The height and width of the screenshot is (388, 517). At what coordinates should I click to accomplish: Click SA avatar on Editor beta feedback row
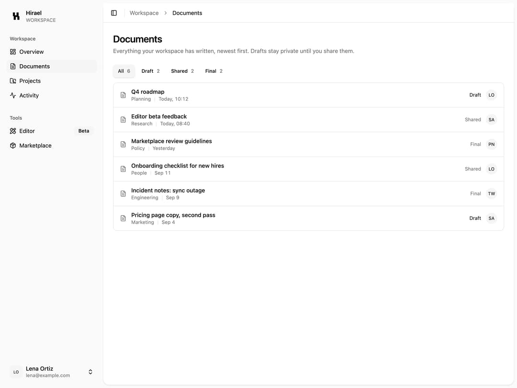[x=491, y=120]
